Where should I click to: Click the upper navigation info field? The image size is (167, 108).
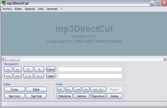coord(90,69)
